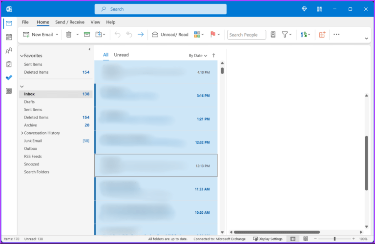Open Display Settings in status bar
This screenshot has height=244, width=375.
(268, 239)
